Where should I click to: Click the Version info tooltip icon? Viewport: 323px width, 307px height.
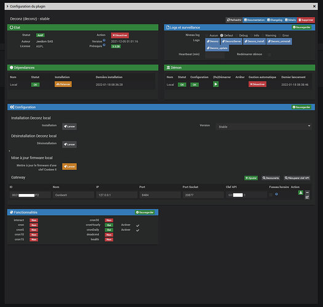click(104, 41)
